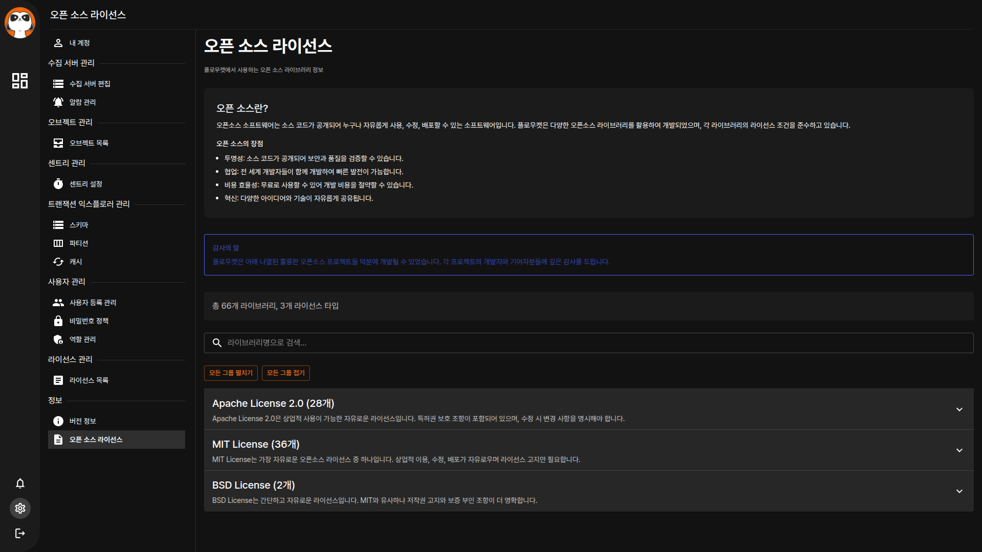The width and height of the screenshot is (982, 552).
Task: Open 내 계정 menu item
Action: click(x=80, y=43)
